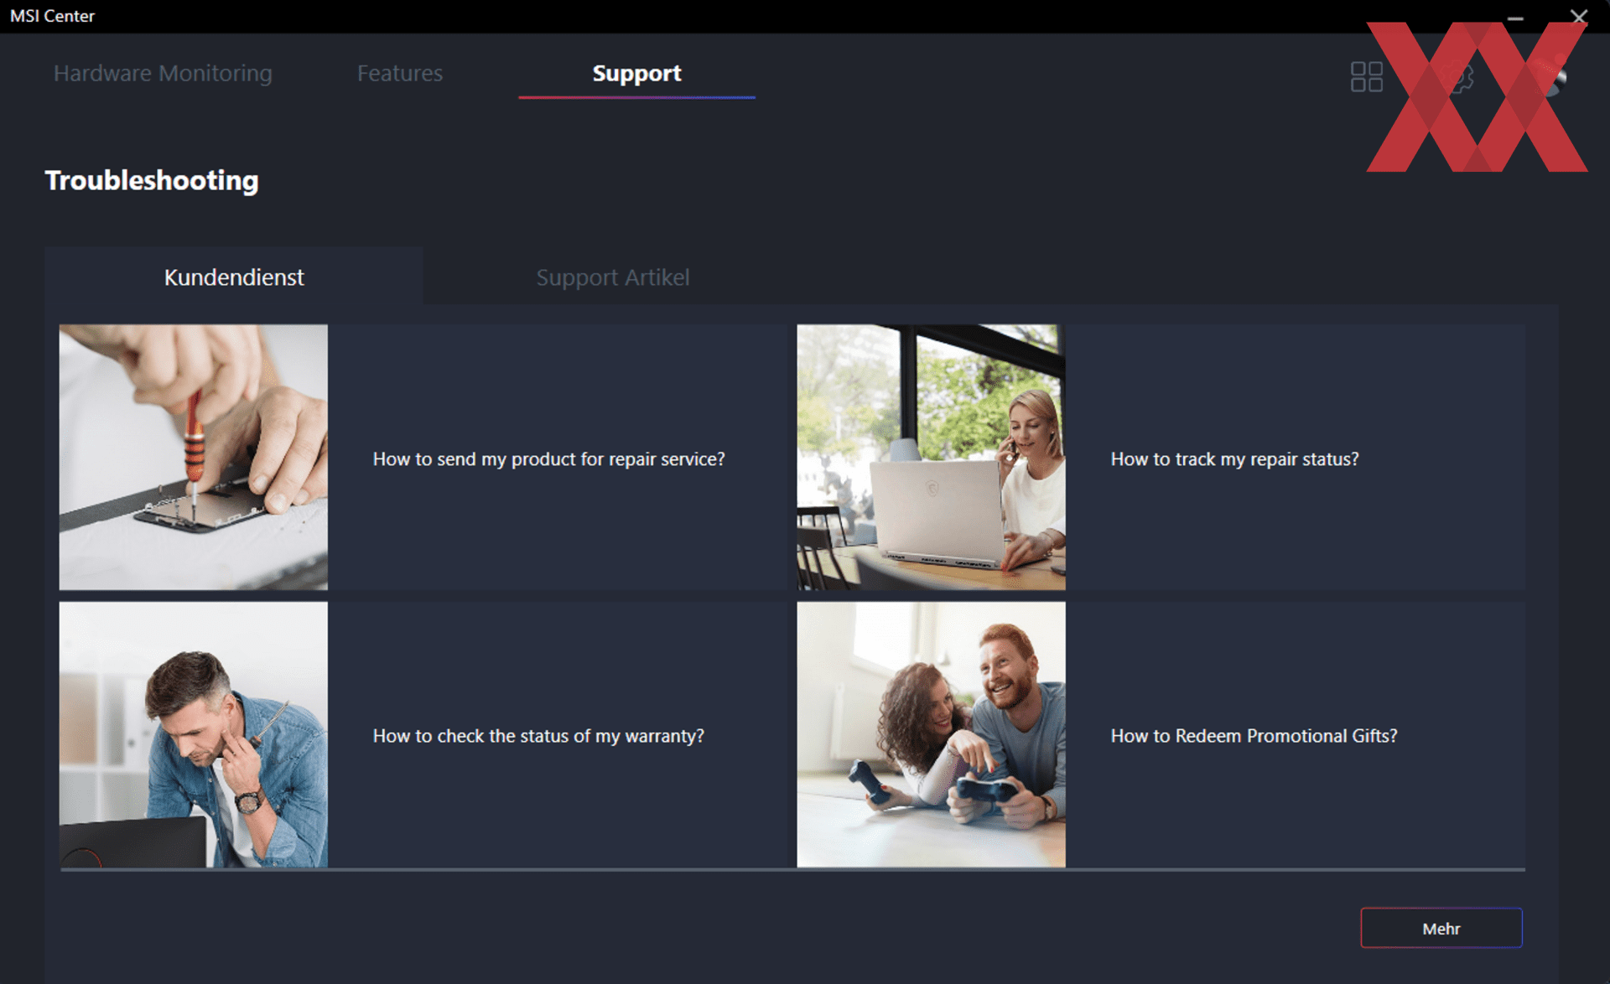1610x984 pixels.
Task: Click the couple playing games thumbnail
Action: 931,734
